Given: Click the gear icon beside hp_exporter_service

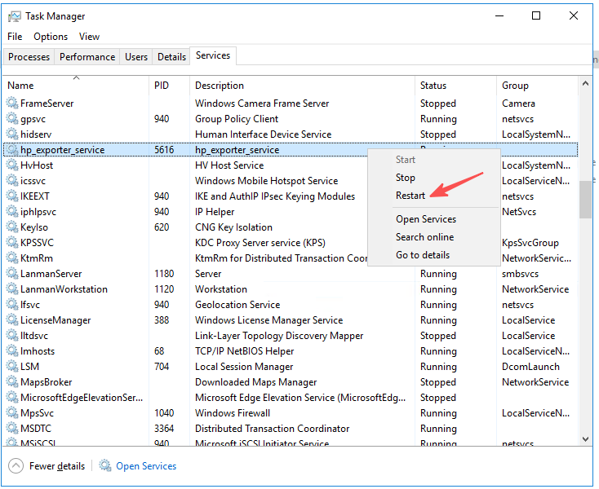Looking at the screenshot, I should click(x=11, y=150).
